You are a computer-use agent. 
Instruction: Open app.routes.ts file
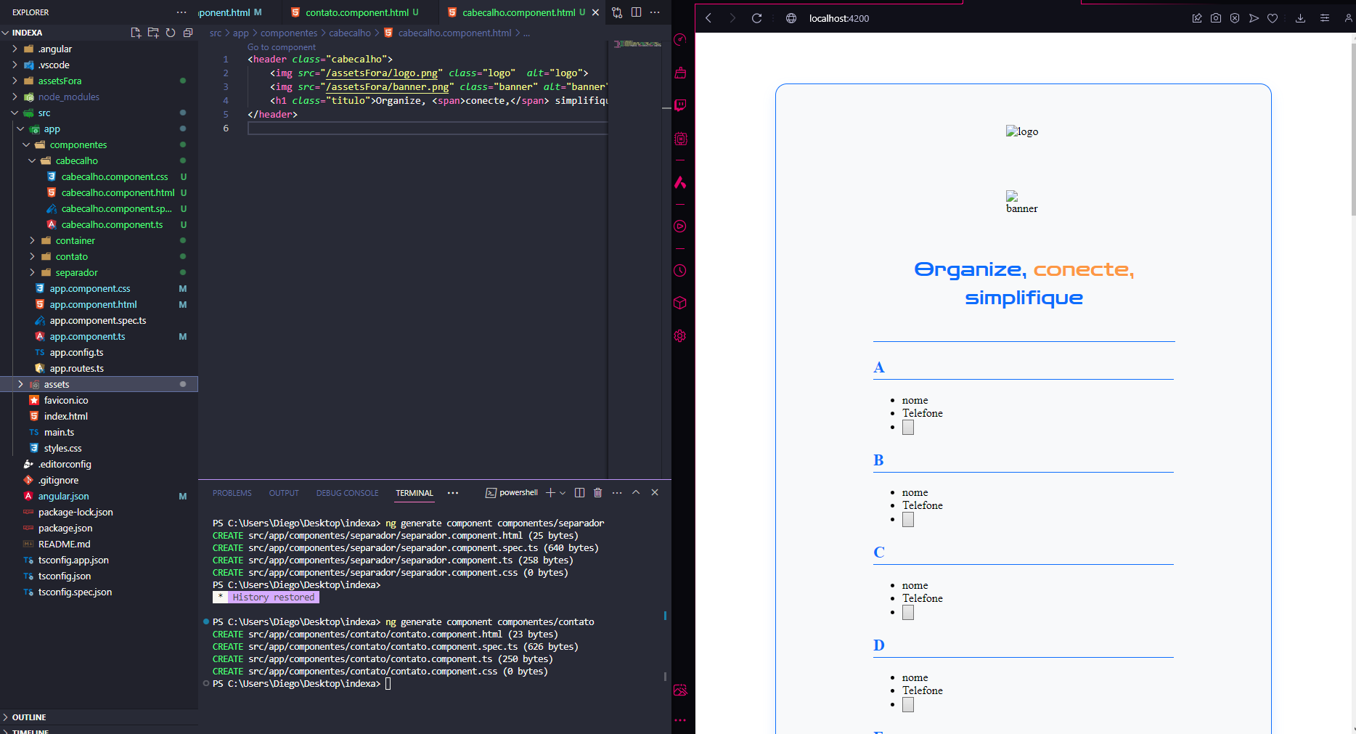pos(77,368)
